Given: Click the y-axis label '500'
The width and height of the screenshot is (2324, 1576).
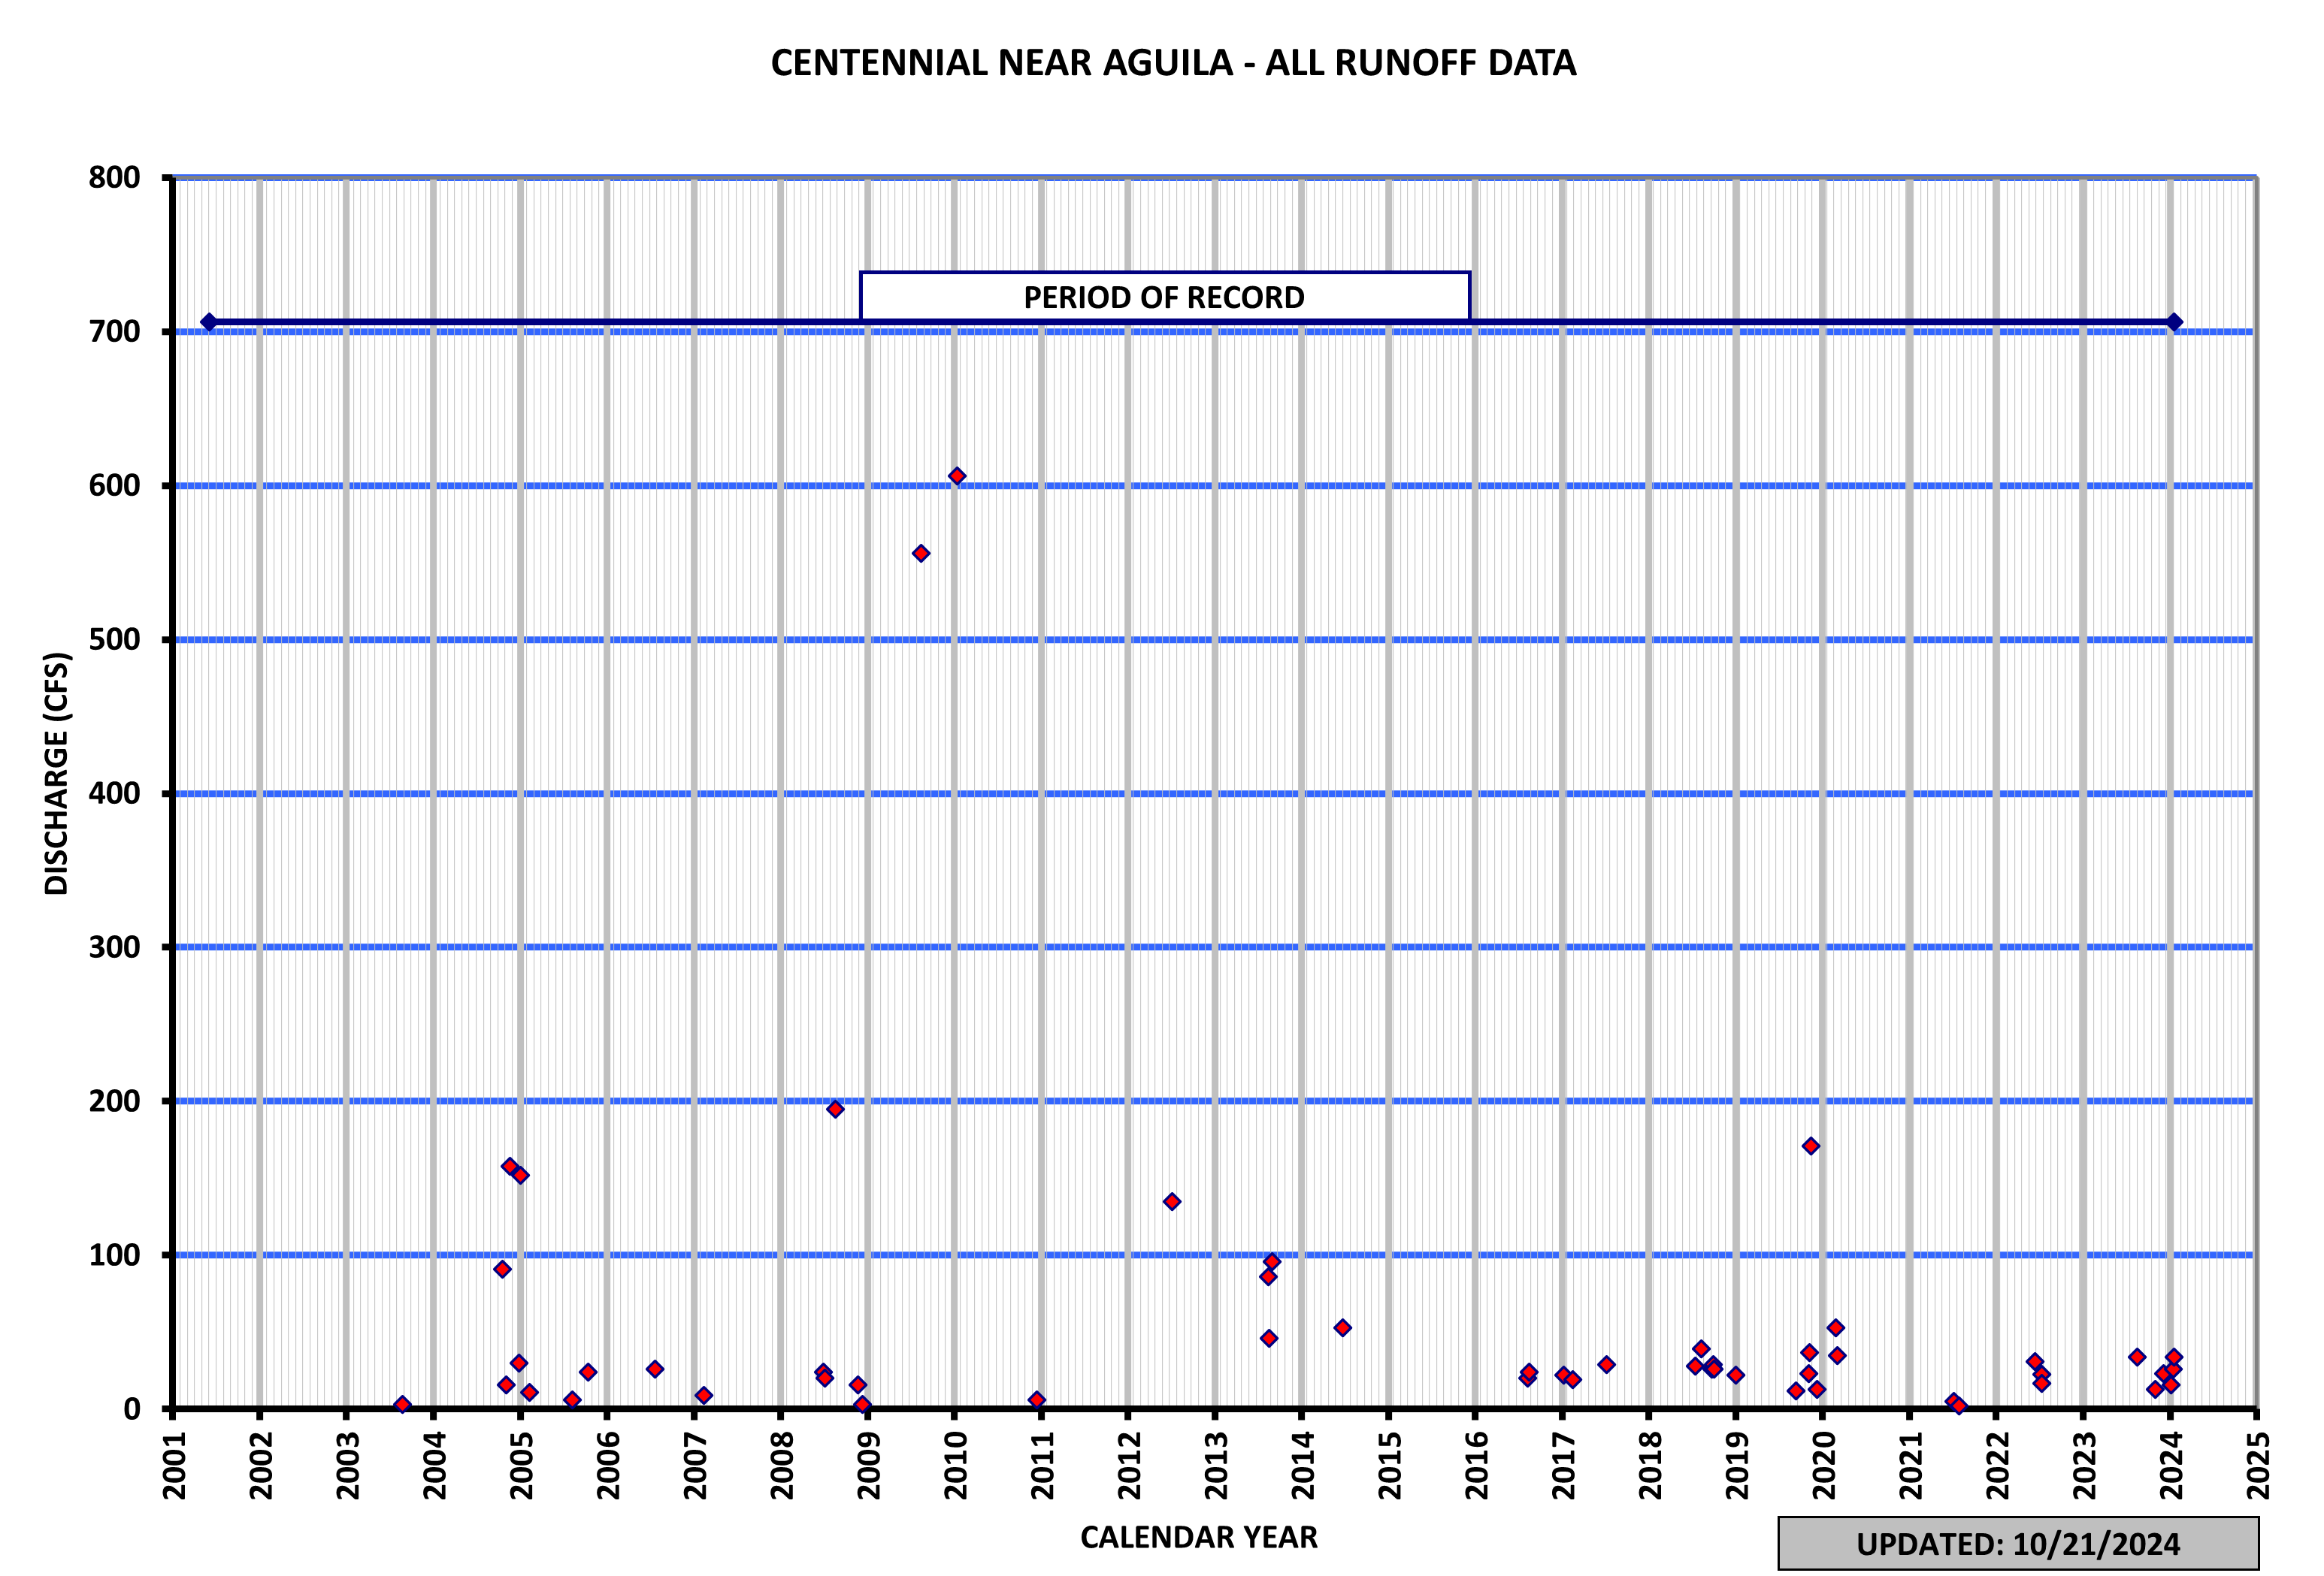Looking at the screenshot, I should 114,639.
